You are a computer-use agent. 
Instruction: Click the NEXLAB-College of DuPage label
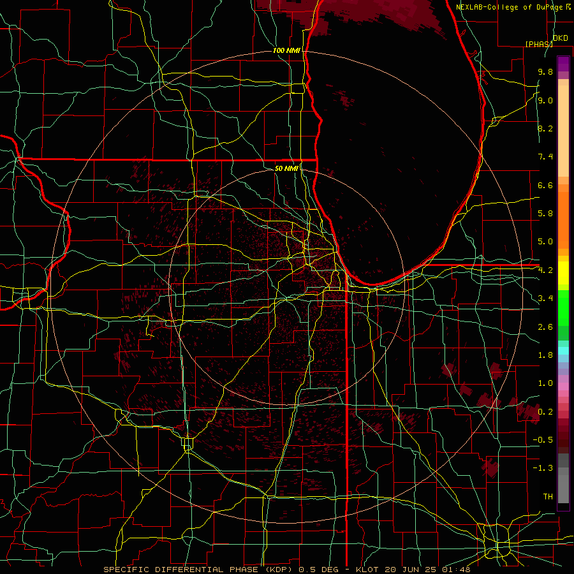[x=511, y=7]
